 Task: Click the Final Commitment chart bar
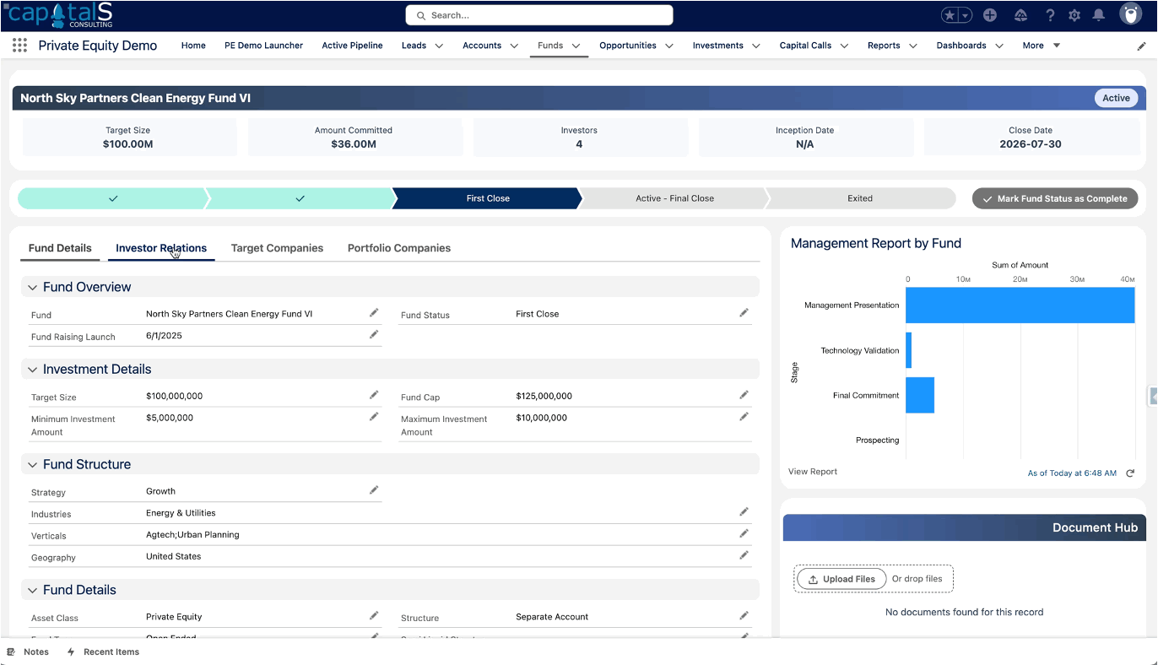(920, 395)
